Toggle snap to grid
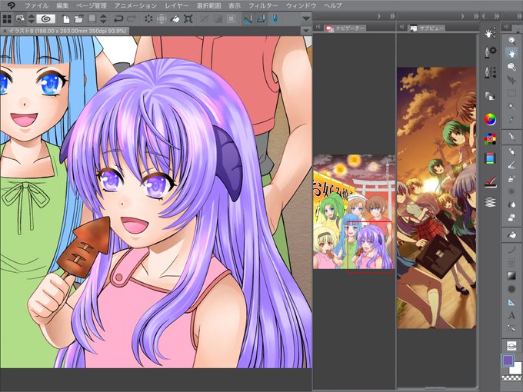 coord(275,19)
